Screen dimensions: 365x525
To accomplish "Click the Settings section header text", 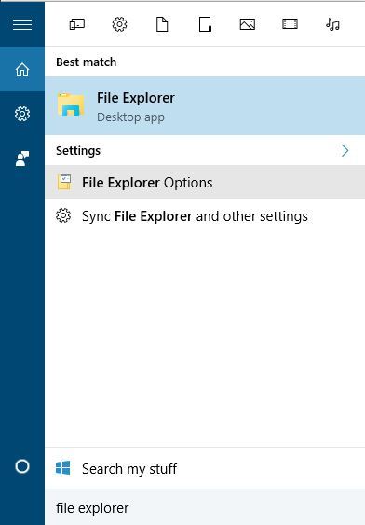I will click(78, 151).
